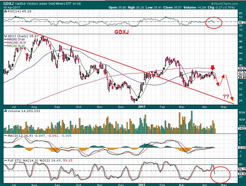
Task: Click the 2017 label under the price panel
Action: pos(142,107)
